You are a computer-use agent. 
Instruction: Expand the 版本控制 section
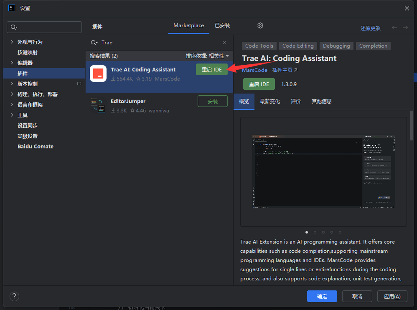click(x=12, y=84)
